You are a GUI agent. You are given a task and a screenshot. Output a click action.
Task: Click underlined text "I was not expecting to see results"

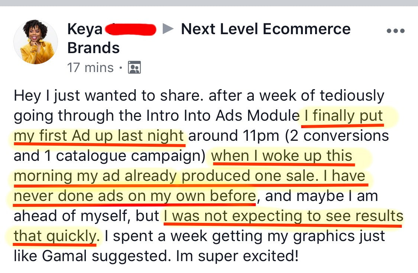[283, 216]
